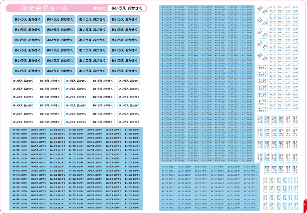
Task: Select the last white medium sticker in the first row
Action: point(129,81)
